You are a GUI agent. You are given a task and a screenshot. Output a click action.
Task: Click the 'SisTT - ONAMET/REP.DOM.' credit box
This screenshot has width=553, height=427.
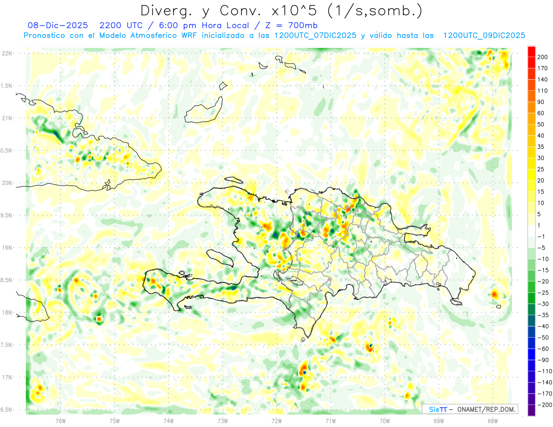[x=470, y=409]
